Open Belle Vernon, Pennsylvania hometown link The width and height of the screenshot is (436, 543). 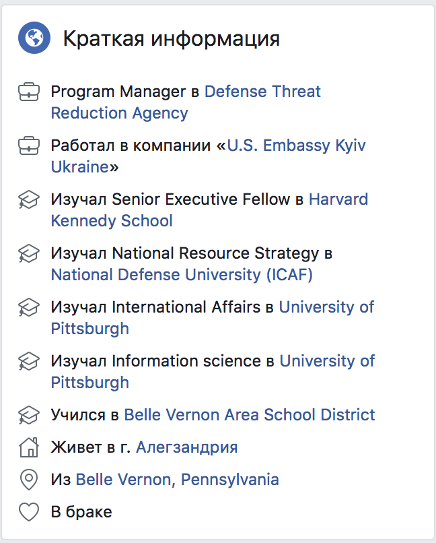click(x=177, y=480)
